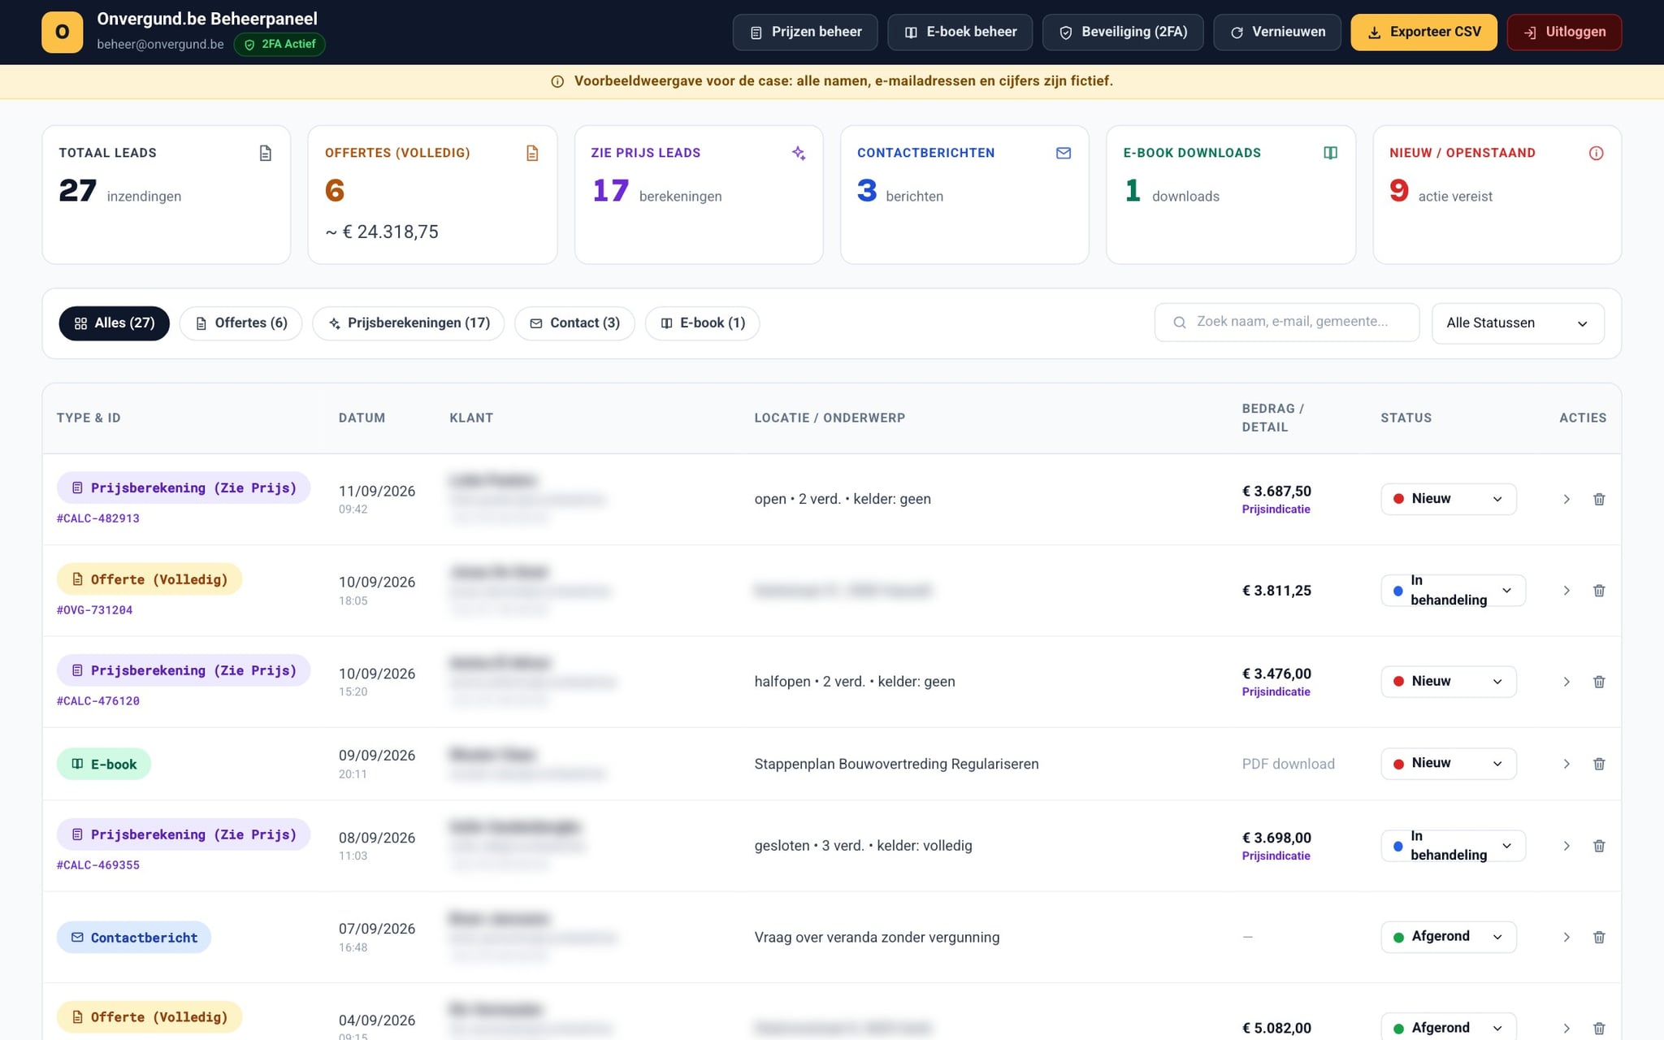Click the file icon in Offertes (Volledig) card

532,153
